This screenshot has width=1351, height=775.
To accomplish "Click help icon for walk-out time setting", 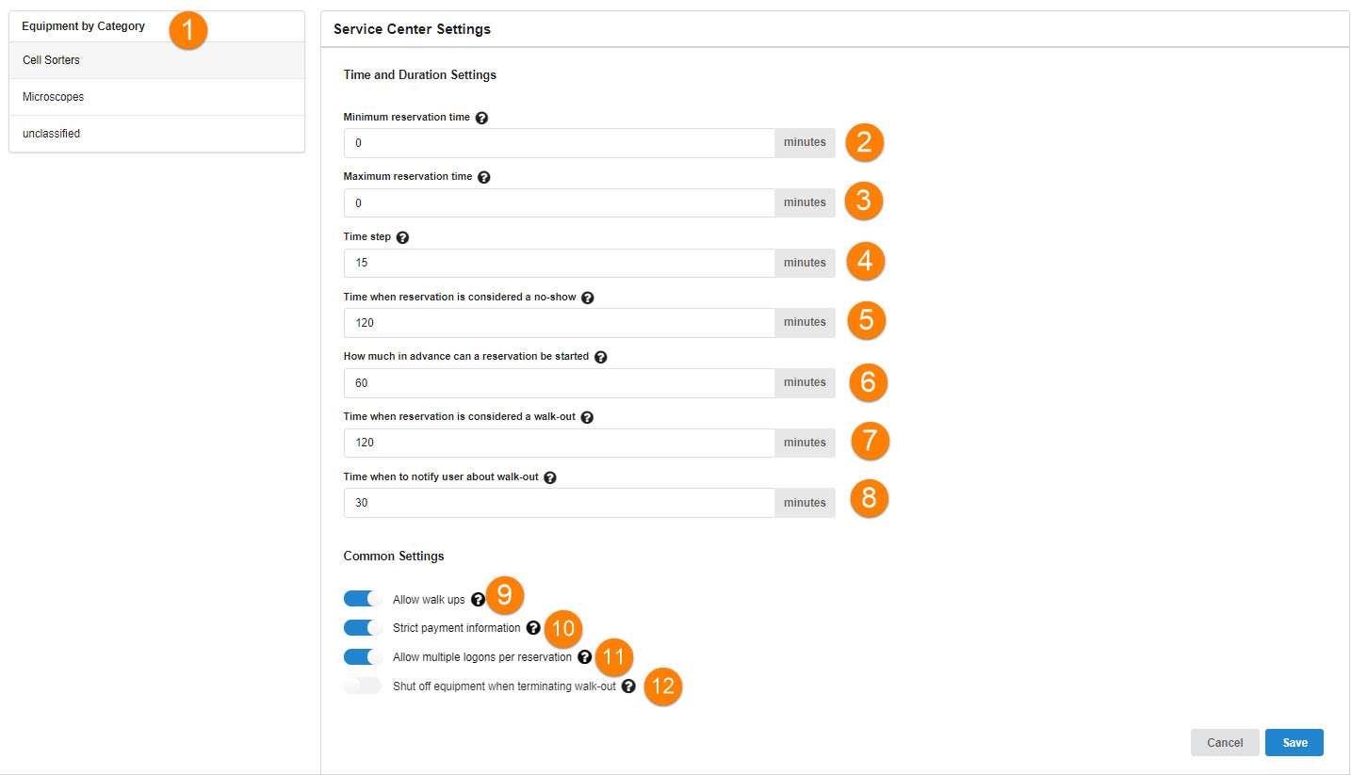I will coord(587,417).
